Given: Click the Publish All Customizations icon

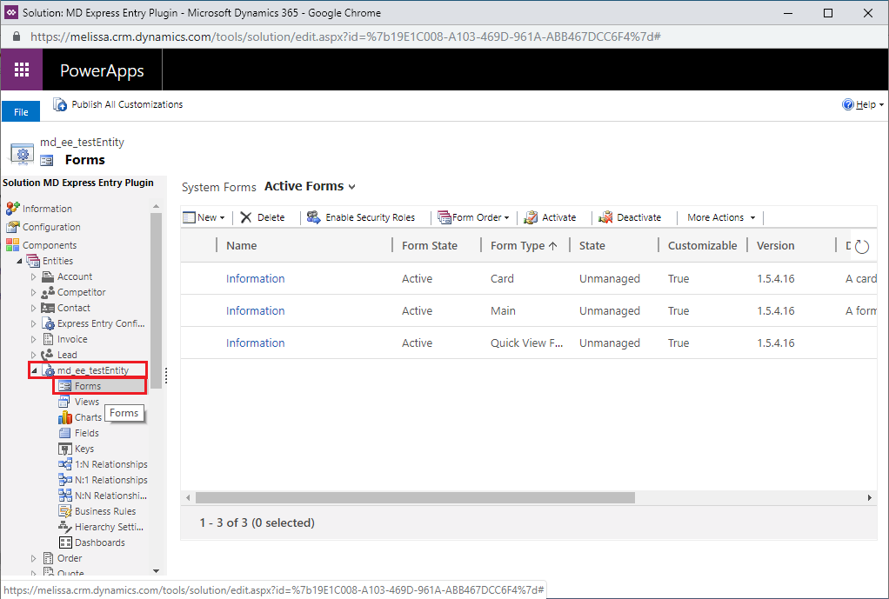Looking at the screenshot, I should [60, 104].
